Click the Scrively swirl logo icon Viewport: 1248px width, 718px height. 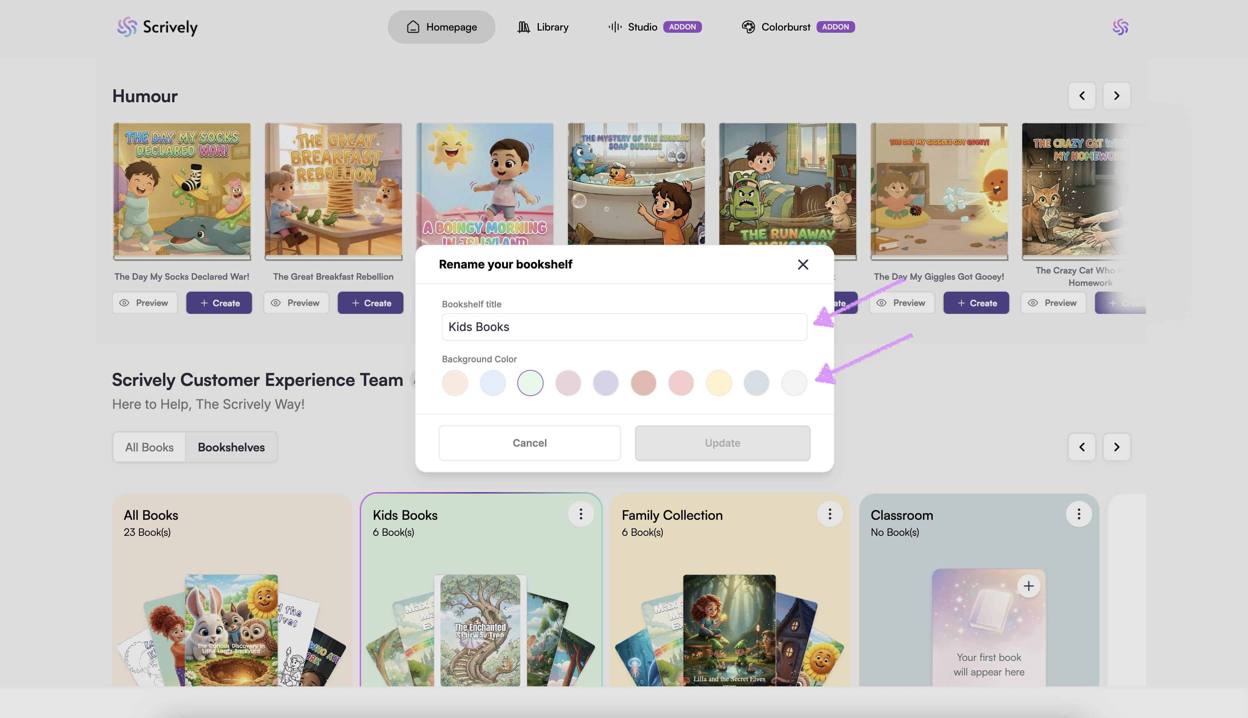click(x=127, y=27)
